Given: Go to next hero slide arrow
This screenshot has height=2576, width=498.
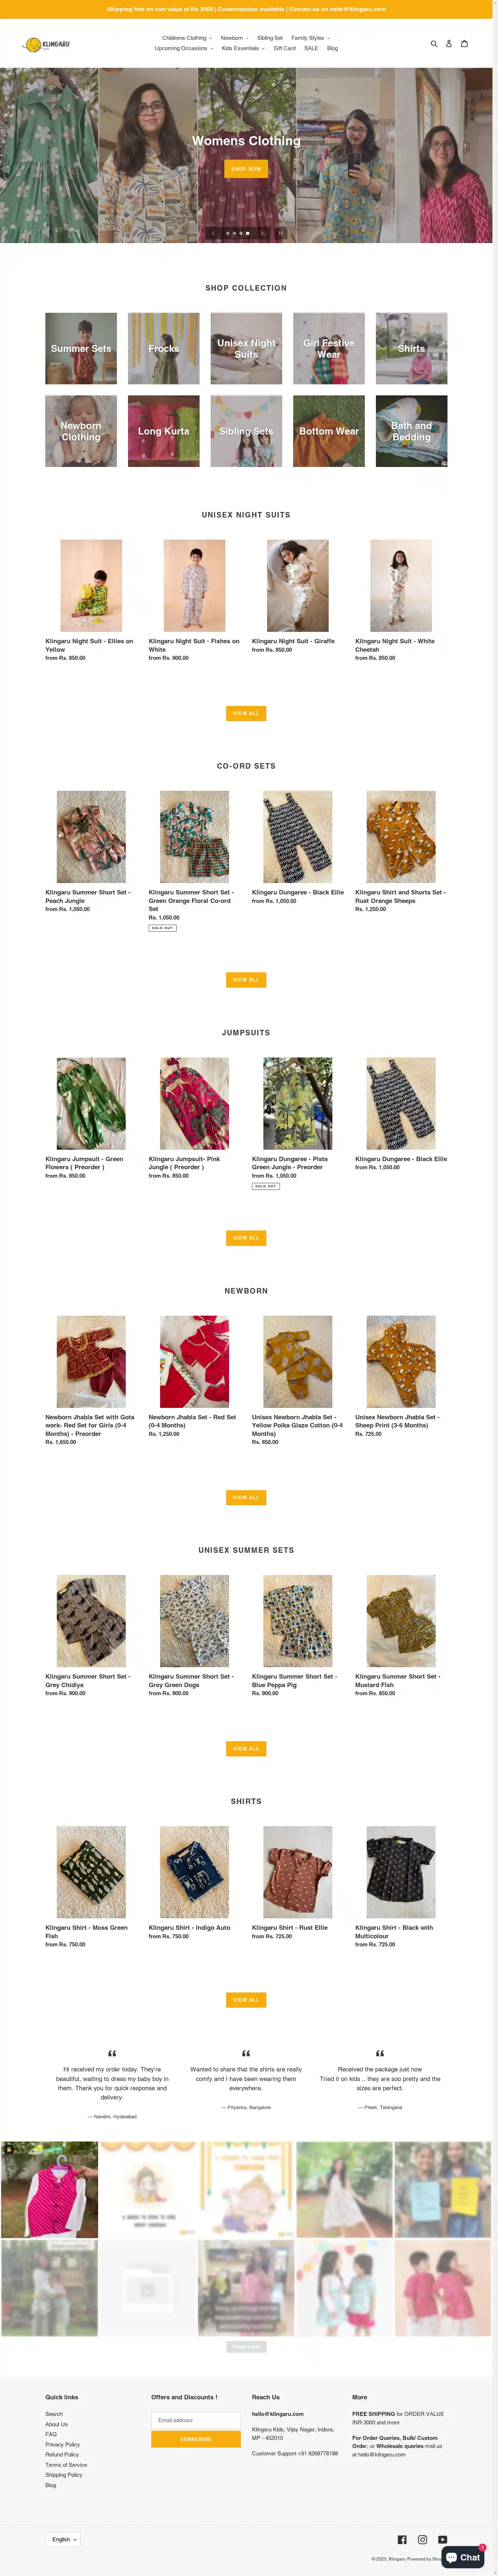Looking at the screenshot, I should coord(262,233).
